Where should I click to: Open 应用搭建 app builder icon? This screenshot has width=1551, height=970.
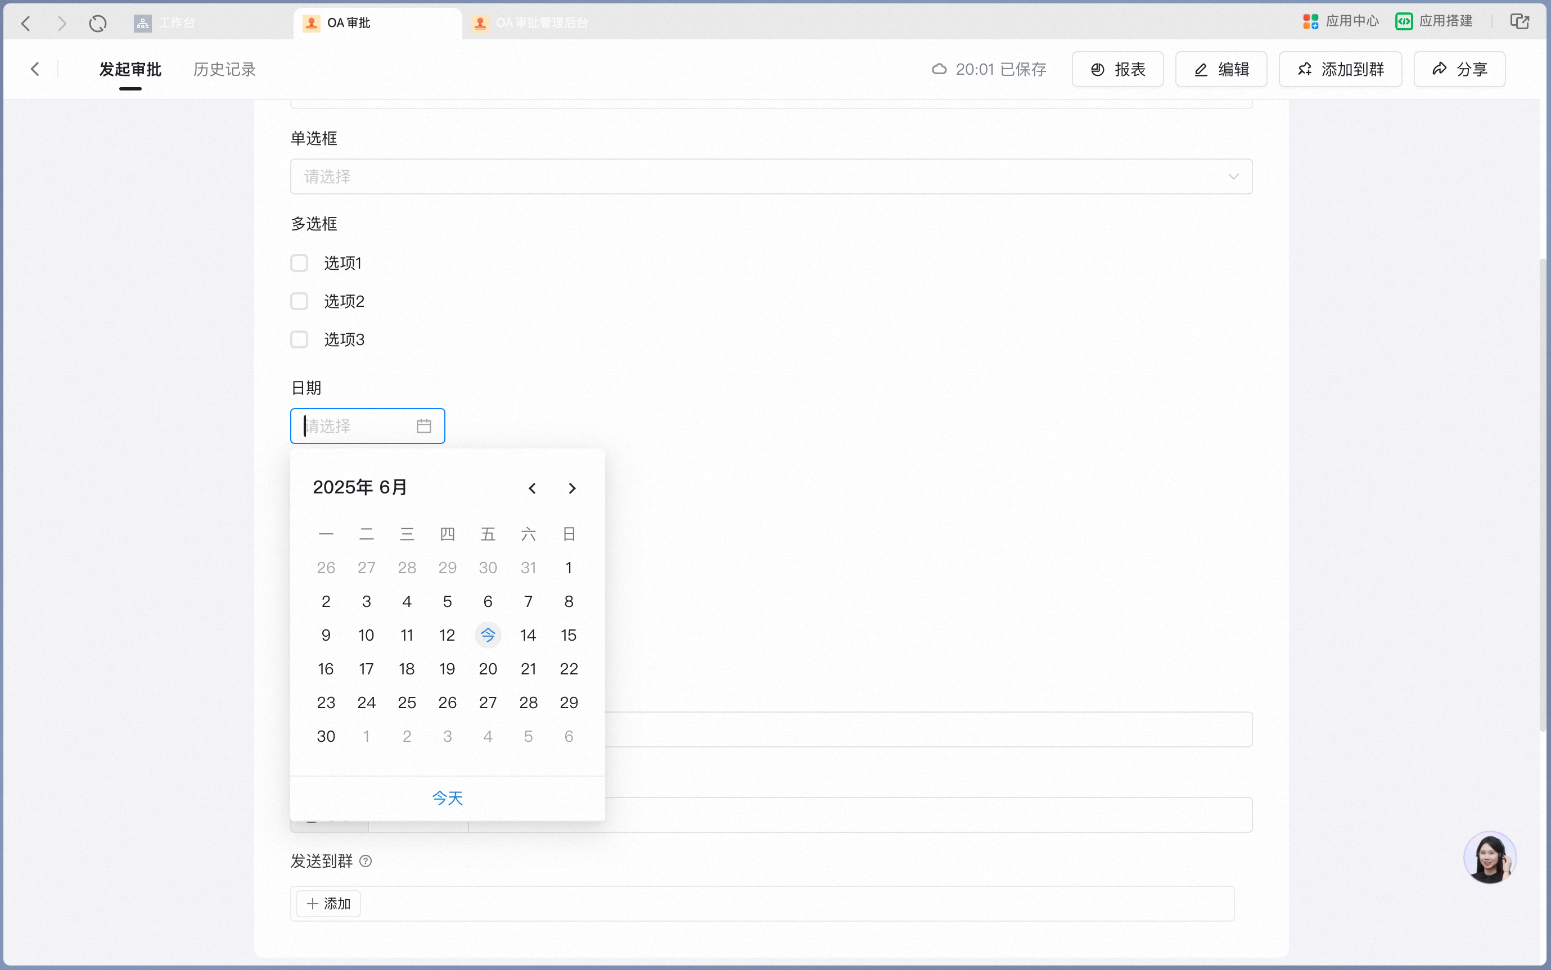pos(1403,22)
